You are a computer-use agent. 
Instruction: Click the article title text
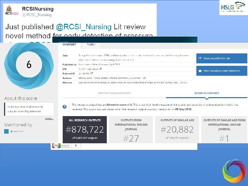coord(134,58)
